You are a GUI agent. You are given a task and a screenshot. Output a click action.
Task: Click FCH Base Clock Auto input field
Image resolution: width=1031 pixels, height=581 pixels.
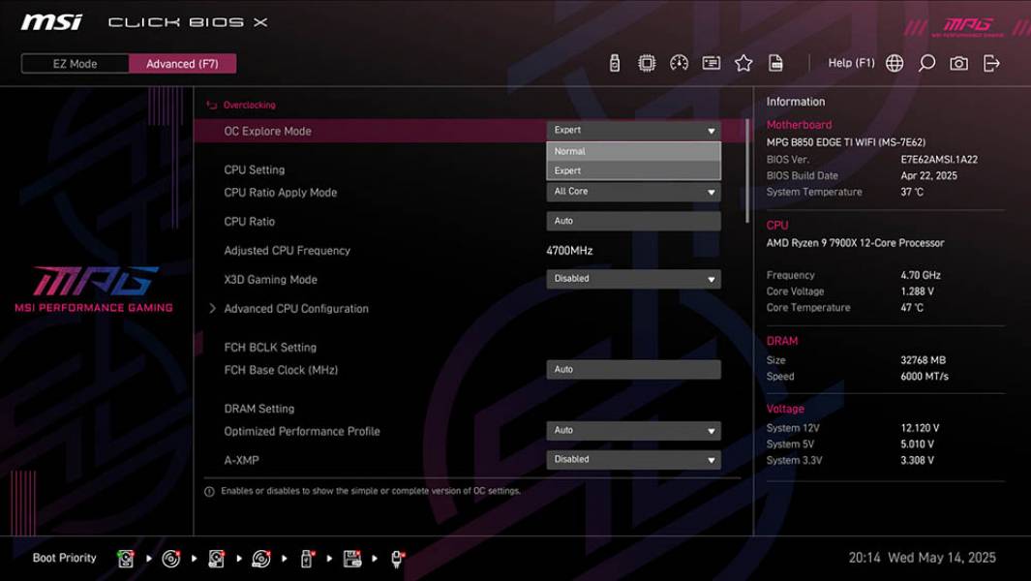point(633,370)
